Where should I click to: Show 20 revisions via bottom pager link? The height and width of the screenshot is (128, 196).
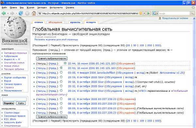(x=128, y=121)
